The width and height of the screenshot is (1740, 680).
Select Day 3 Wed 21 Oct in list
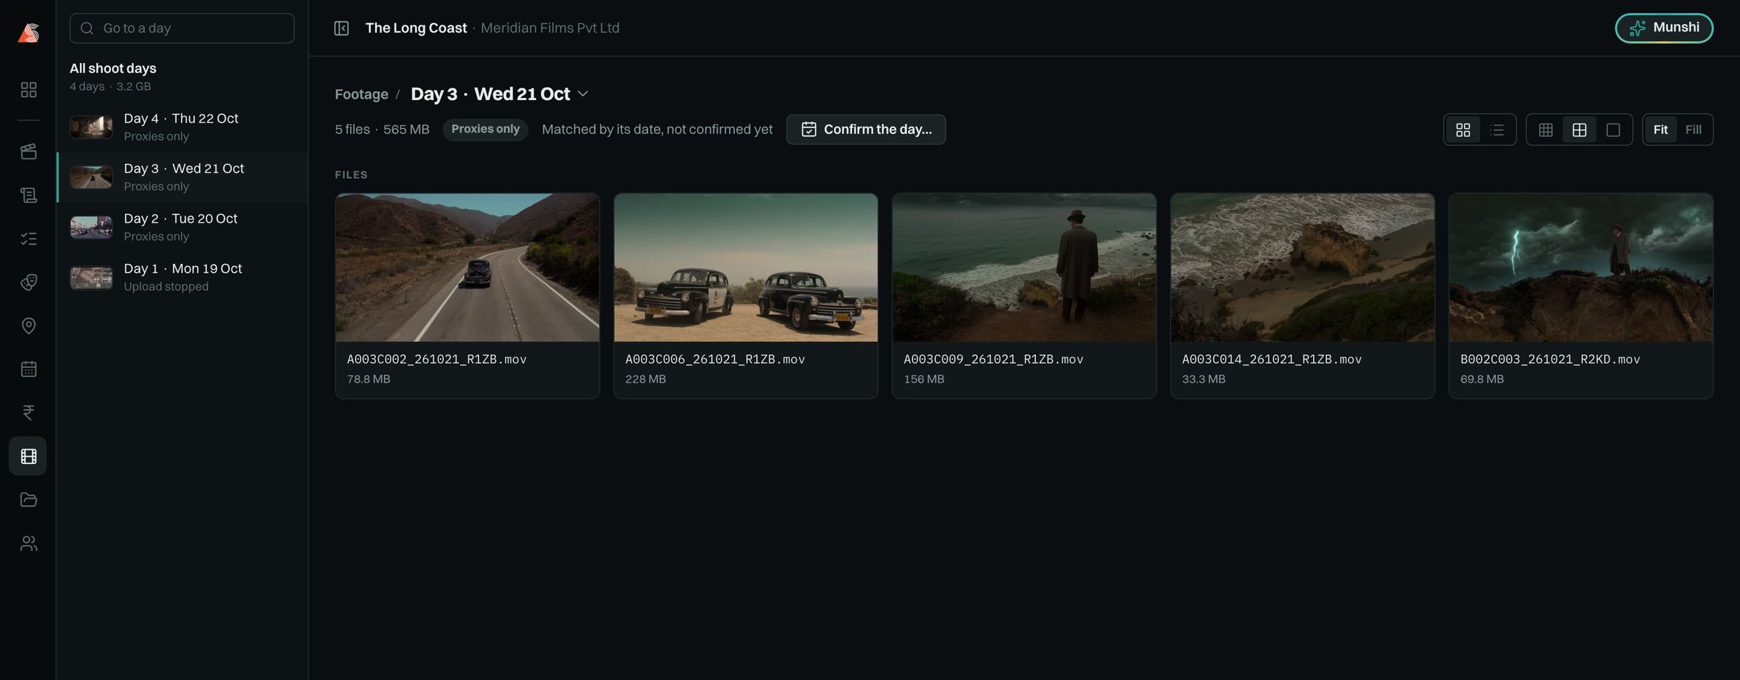pos(183,177)
